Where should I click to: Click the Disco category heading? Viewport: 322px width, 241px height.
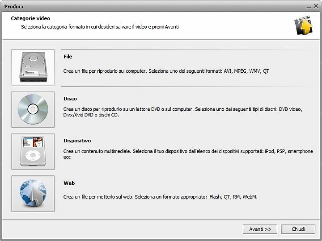pos(70,99)
